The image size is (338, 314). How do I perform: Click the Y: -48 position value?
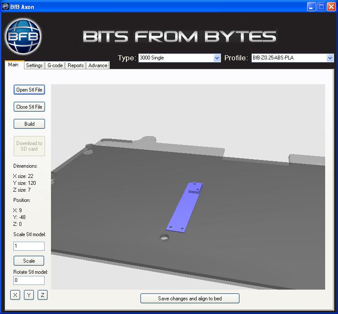tap(19, 217)
